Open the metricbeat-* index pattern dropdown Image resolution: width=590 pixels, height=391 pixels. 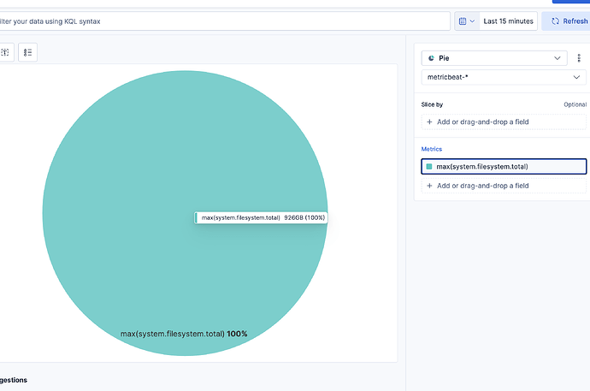click(x=504, y=77)
